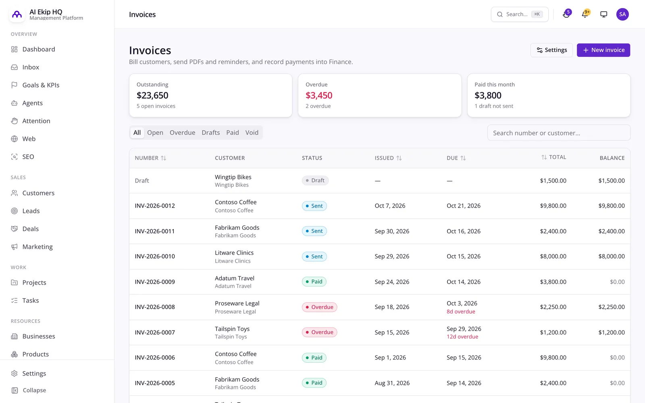
Task: Sort the table by Due date
Action: coord(456,158)
